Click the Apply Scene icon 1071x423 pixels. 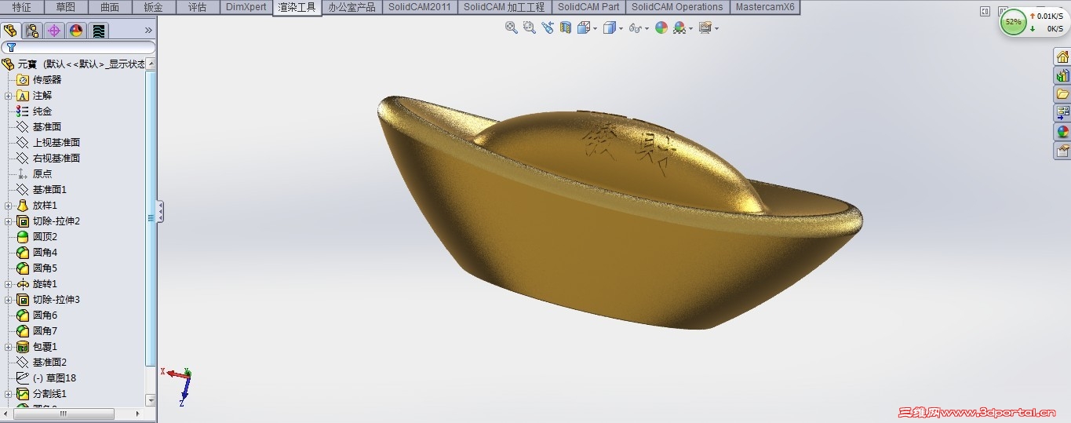click(679, 27)
